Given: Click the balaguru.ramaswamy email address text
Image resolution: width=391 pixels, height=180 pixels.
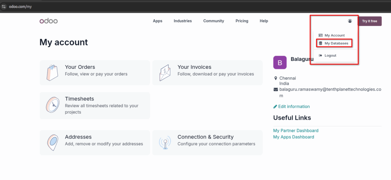Looking at the screenshot, I should (330, 92).
